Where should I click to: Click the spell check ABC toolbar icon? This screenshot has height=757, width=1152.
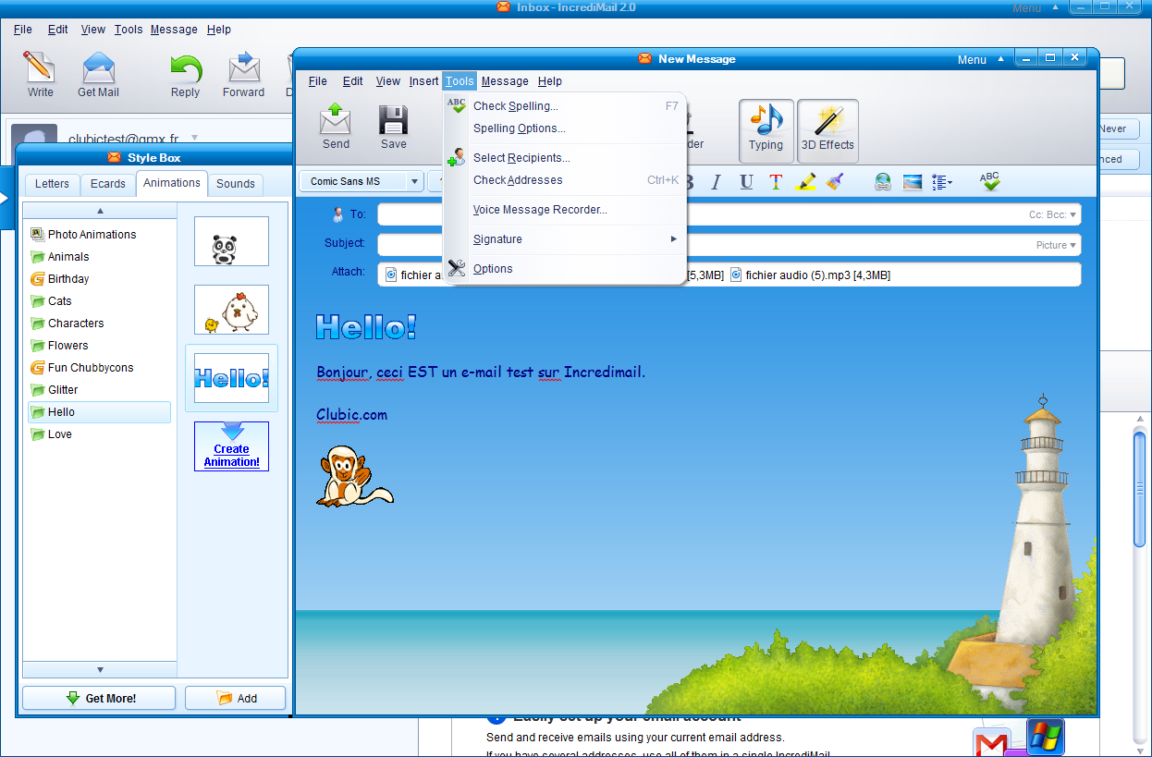990,181
